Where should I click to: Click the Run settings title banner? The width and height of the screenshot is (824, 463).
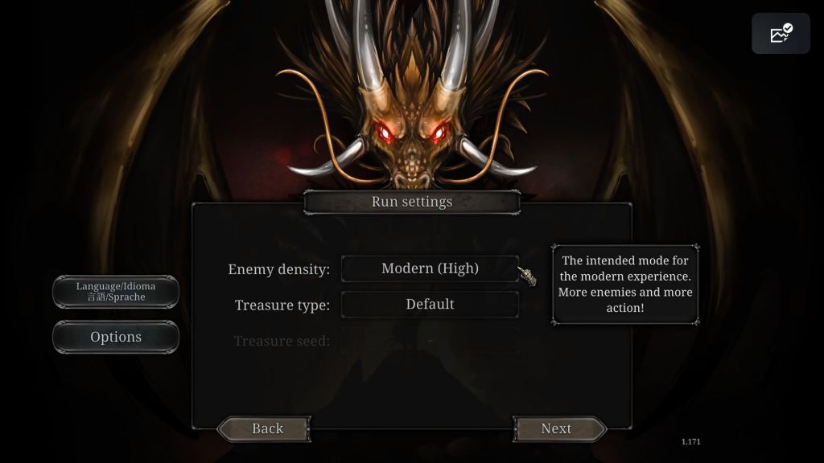coord(412,202)
